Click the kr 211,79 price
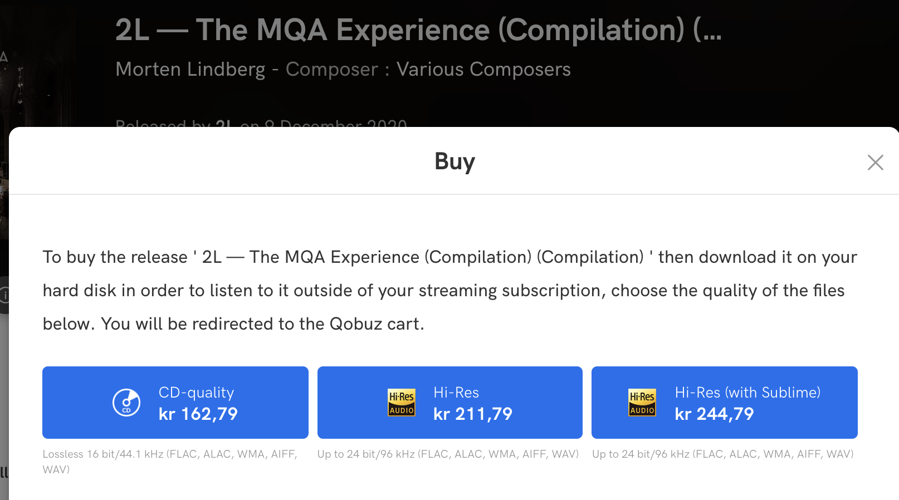The width and height of the screenshot is (899, 500). pos(472,414)
